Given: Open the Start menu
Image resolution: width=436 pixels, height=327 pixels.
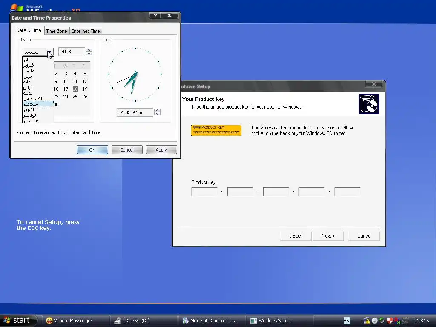Looking at the screenshot, I should pos(19,320).
